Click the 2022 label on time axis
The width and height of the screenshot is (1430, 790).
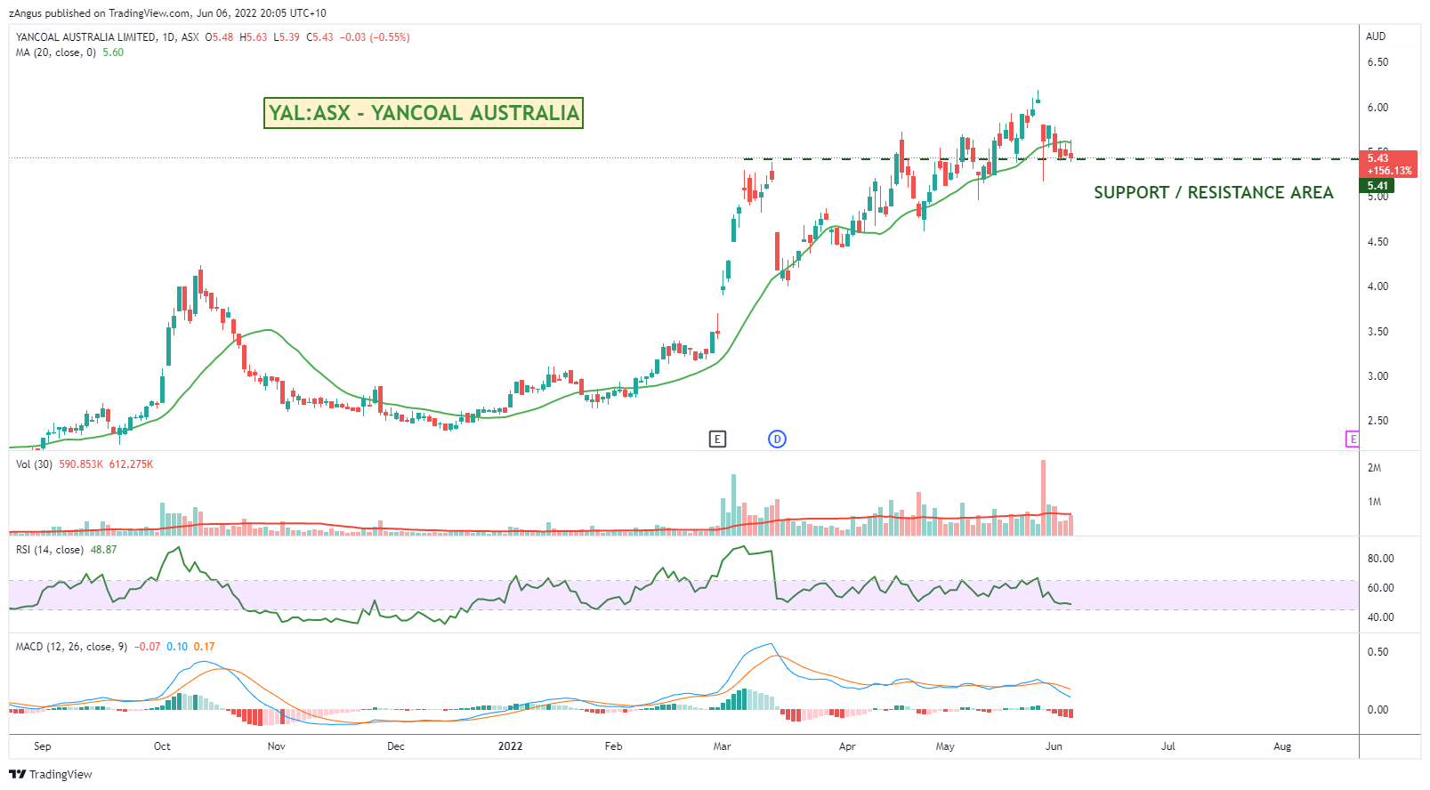510,746
